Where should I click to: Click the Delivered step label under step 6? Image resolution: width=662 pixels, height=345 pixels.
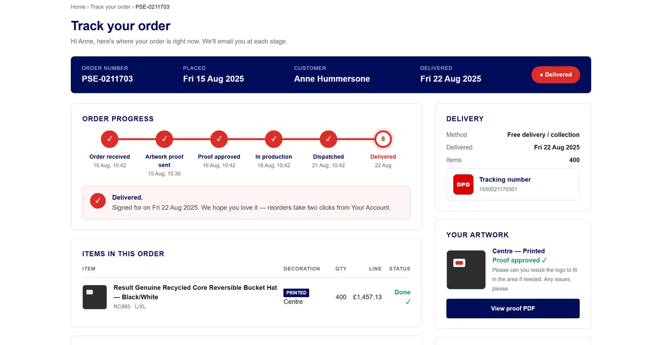[383, 157]
